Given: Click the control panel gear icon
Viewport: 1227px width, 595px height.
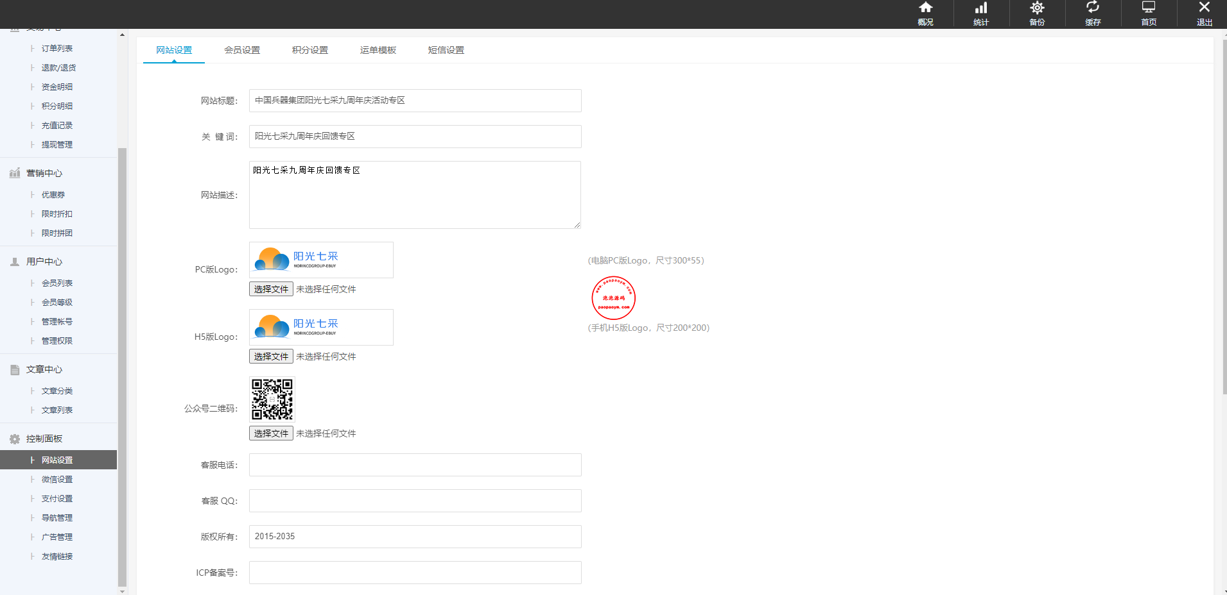Looking at the screenshot, I should coord(15,439).
